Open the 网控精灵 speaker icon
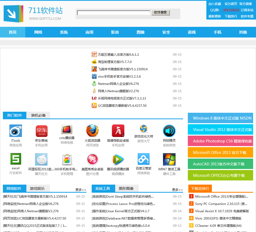 169,131
